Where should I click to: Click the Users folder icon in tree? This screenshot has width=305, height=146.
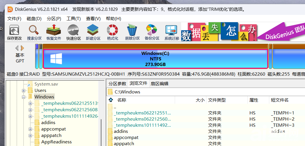tap(30, 90)
